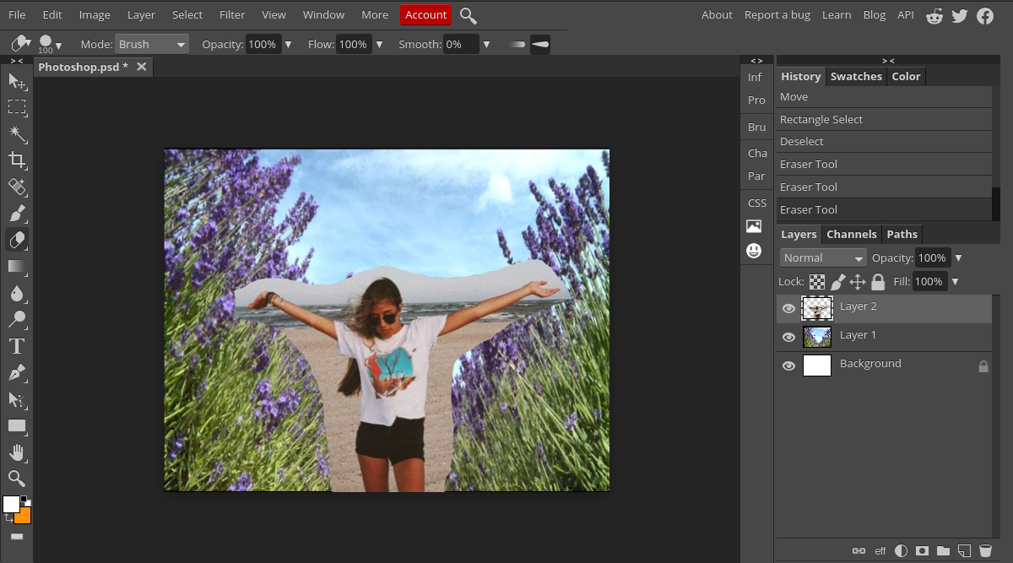Click the white foreground color swatch
The width and height of the screenshot is (1013, 563).
[x=11, y=504]
